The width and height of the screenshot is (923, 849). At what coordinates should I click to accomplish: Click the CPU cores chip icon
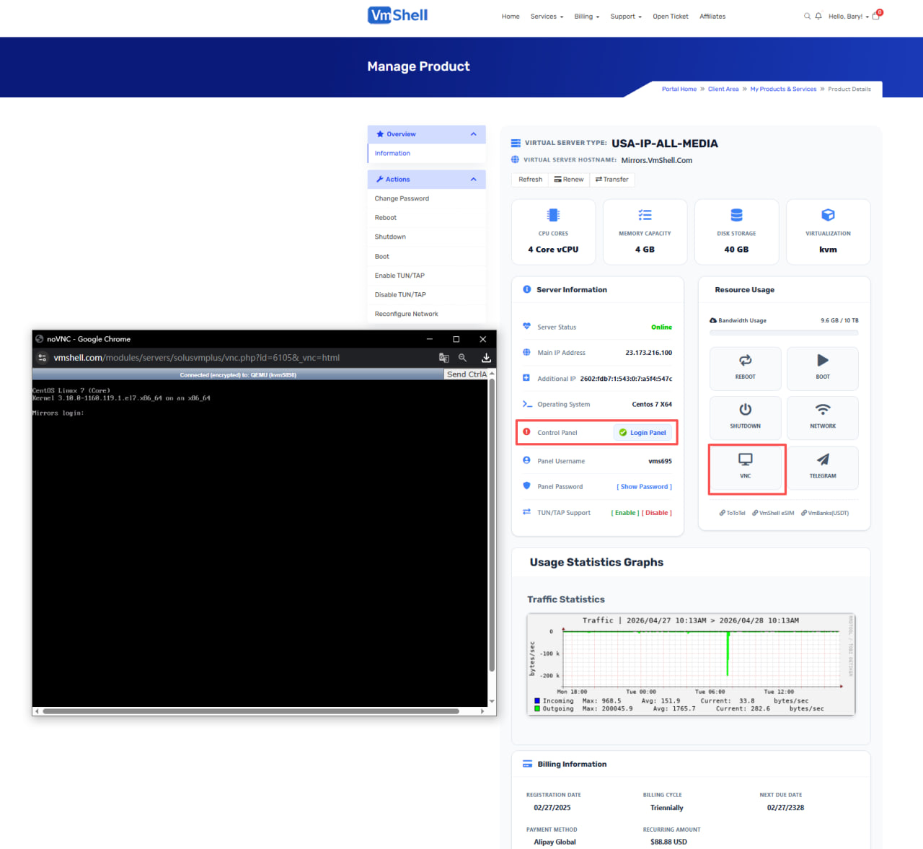click(553, 215)
